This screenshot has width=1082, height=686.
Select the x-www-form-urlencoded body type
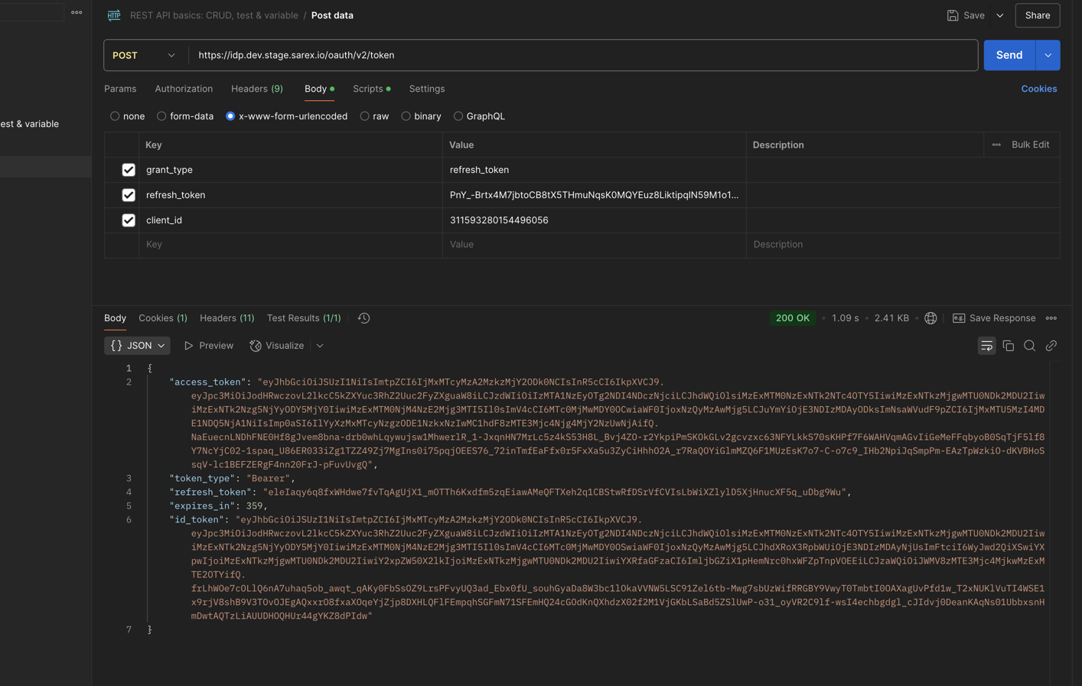pos(230,116)
